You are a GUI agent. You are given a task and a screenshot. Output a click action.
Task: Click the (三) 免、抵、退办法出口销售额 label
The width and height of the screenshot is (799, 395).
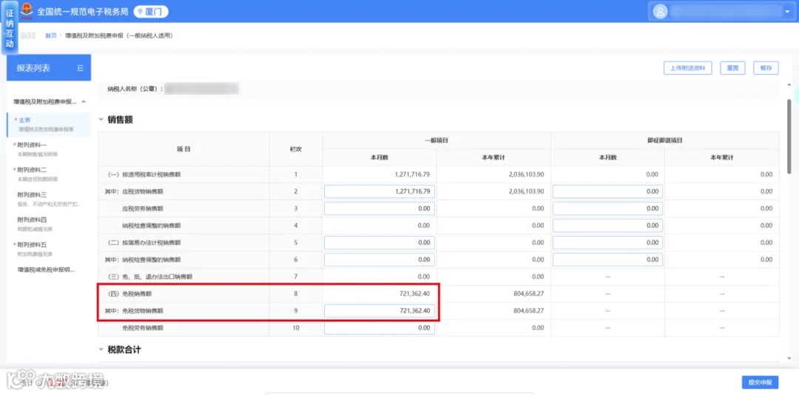tap(149, 277)
